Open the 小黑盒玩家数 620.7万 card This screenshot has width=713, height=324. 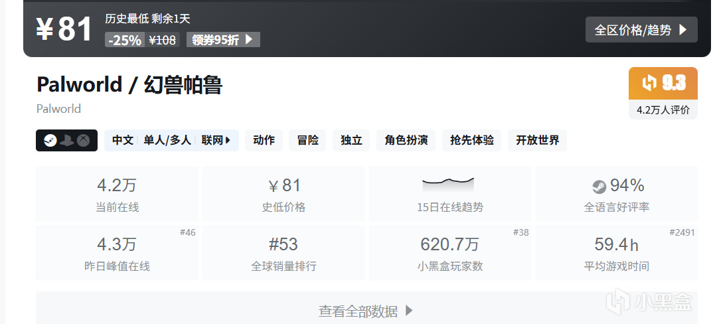click(x=449, y=253)
